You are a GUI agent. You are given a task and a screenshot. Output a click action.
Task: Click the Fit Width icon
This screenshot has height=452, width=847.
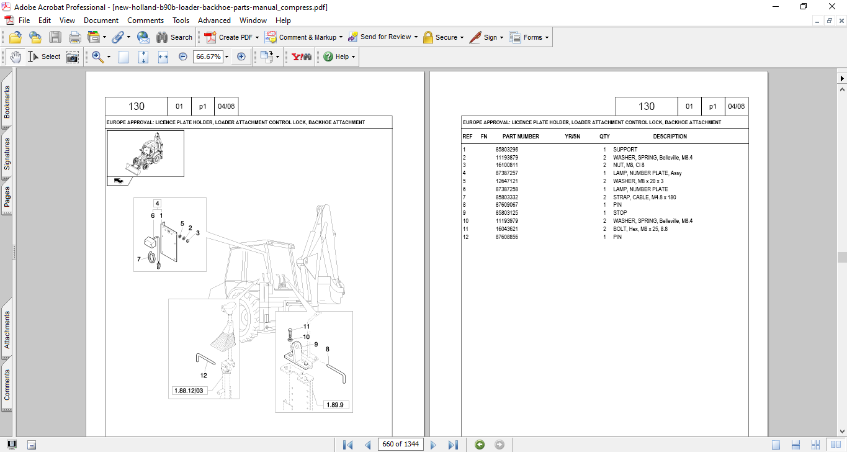163,56
